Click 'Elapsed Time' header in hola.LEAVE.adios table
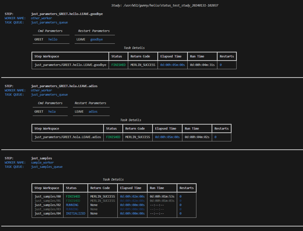 (x=166, y=129)
